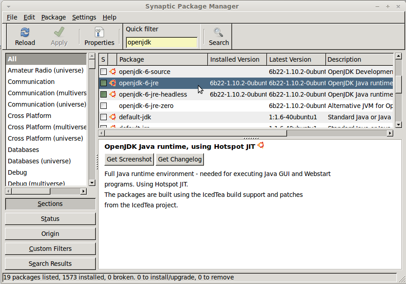Image resolution: width=406 pixels, height=284 pixels.
Task: Toggle status checkbox for openjdk-6-source
Action: pos(104,72)
